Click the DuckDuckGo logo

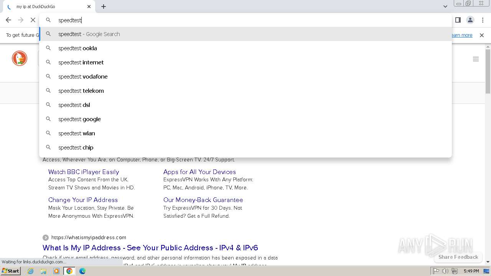[x=20, y=59]
